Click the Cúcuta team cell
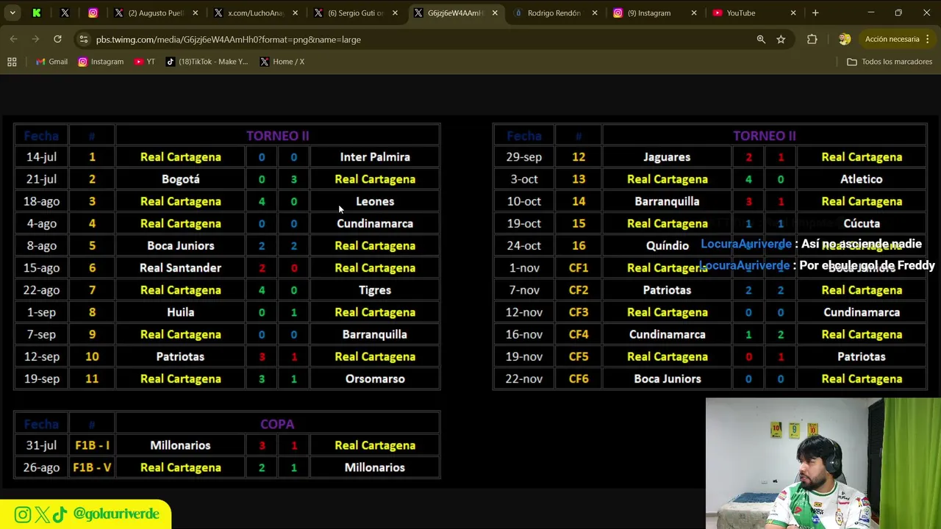Viewport: 941px width, 529px height. [862, 223]
